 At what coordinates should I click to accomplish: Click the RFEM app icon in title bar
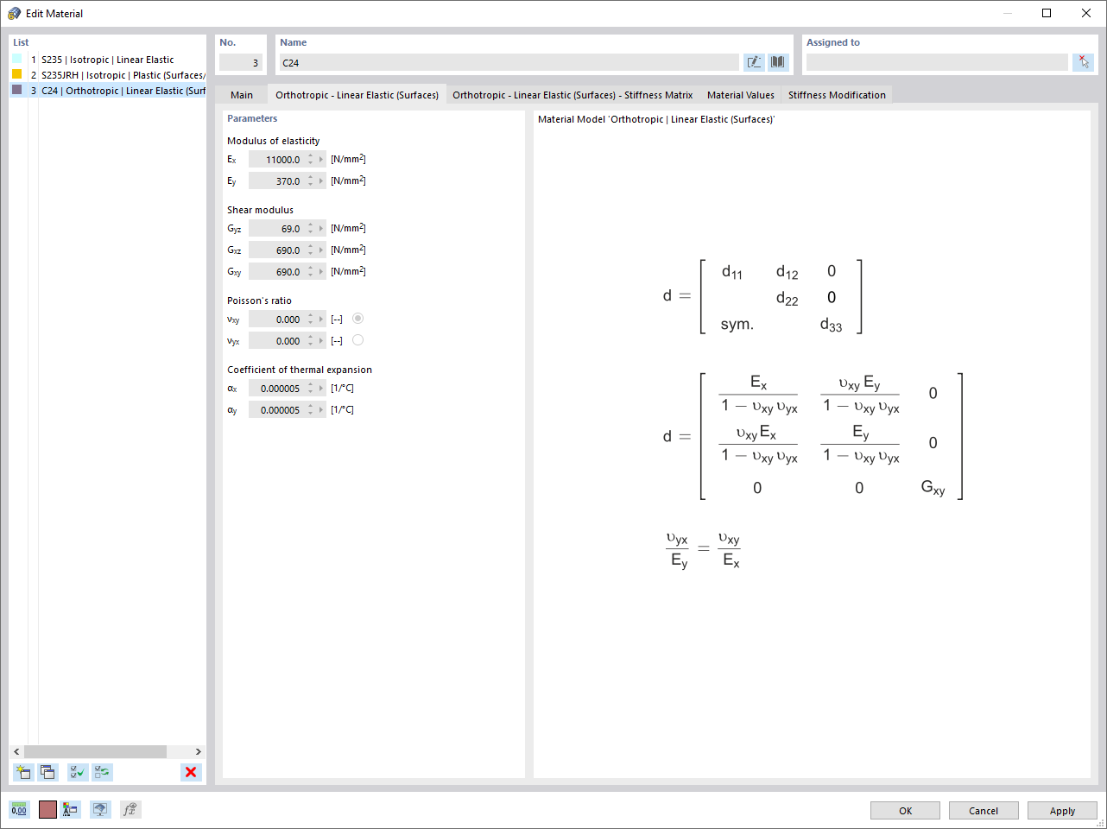coord(14,13)
